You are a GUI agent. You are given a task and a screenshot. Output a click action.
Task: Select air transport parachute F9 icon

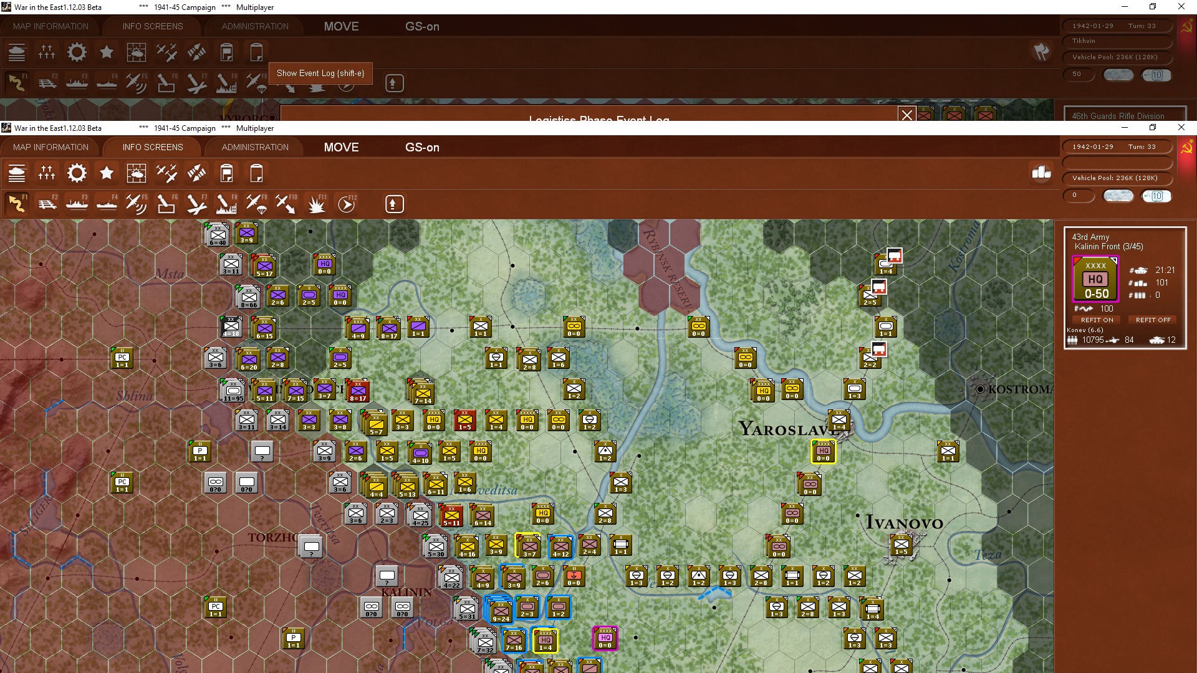256,204
